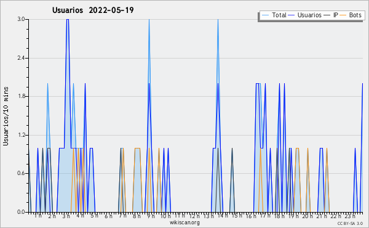Click the Usuarios legend entry
This screenshot has width=369, height=228.
pyautogui.click(x=305, y=15)
